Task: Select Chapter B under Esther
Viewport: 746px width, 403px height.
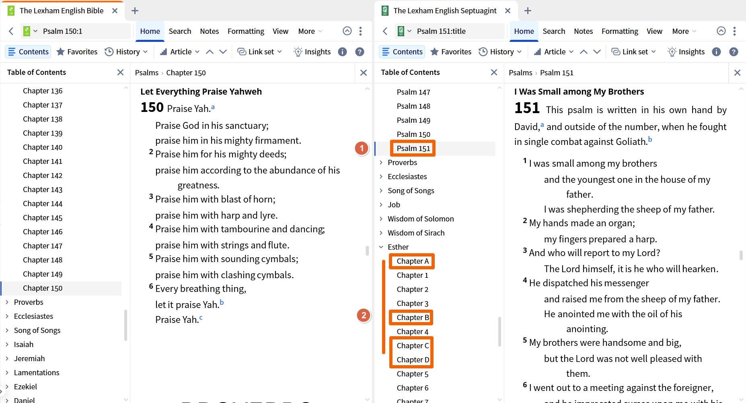Action: (413, 318)
